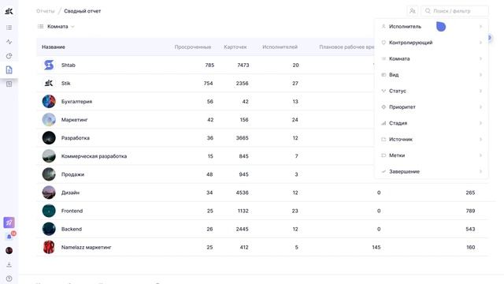Screen dimensions: 504x284
Task: Click the Shtab room logo
Action: [49, 65]
